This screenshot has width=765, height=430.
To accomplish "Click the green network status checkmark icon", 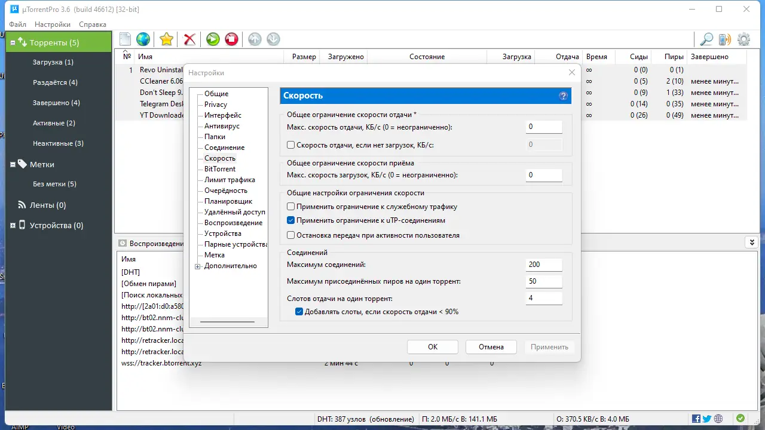I will 740,419.
